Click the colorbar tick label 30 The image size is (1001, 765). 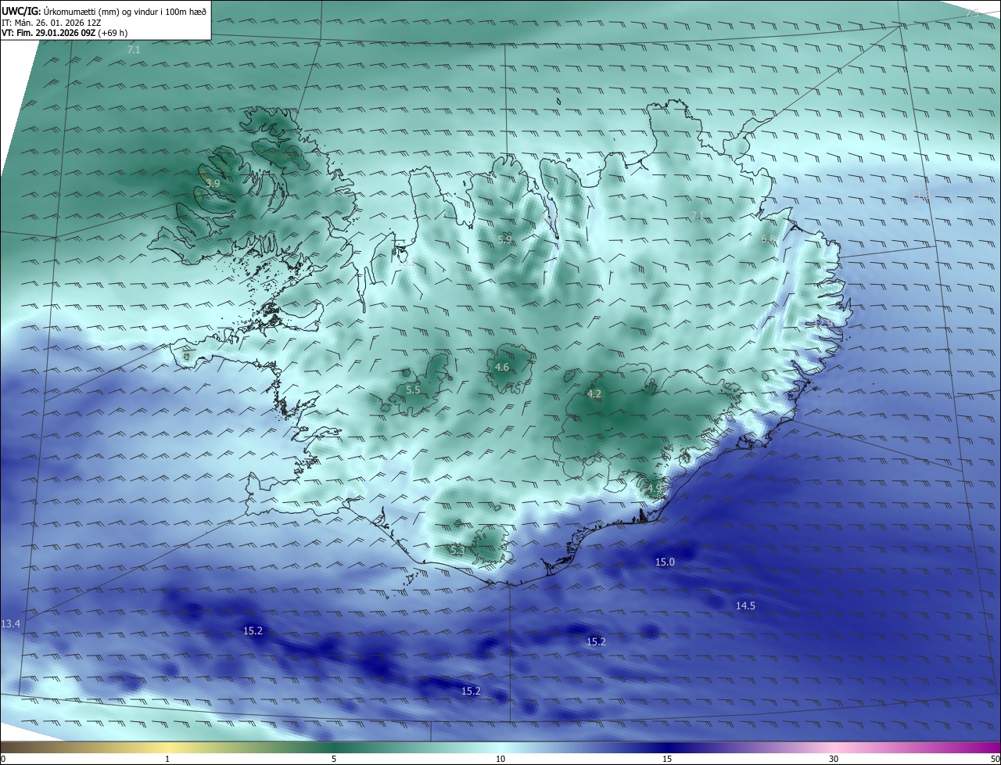tap(834, 760)
